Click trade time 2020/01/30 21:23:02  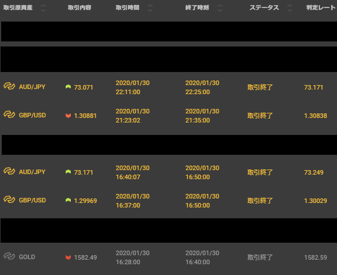[x=133, y=116]
